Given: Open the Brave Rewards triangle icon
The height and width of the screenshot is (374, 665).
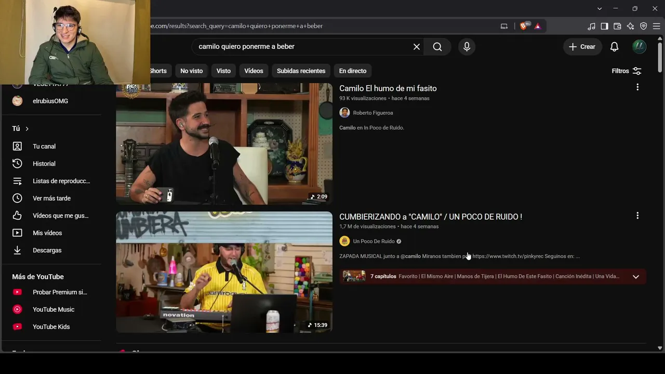Looking at the screenshot, I should 537,26.
